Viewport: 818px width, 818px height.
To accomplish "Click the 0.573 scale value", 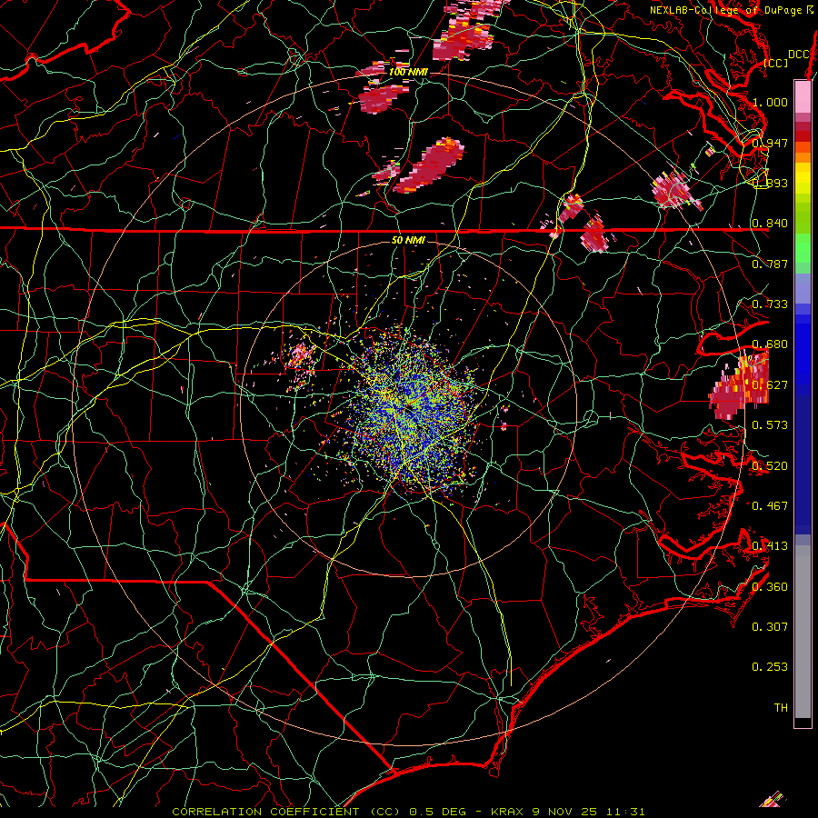I will (770, 425).
